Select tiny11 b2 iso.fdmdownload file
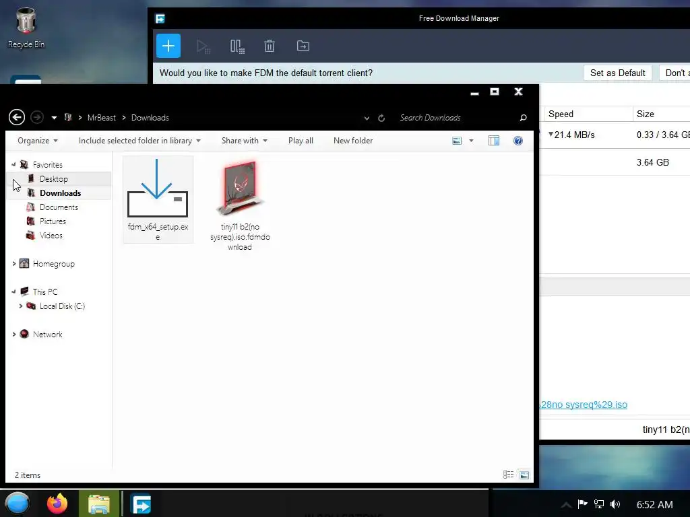This screenshot has height=517, width=690. 240,205
